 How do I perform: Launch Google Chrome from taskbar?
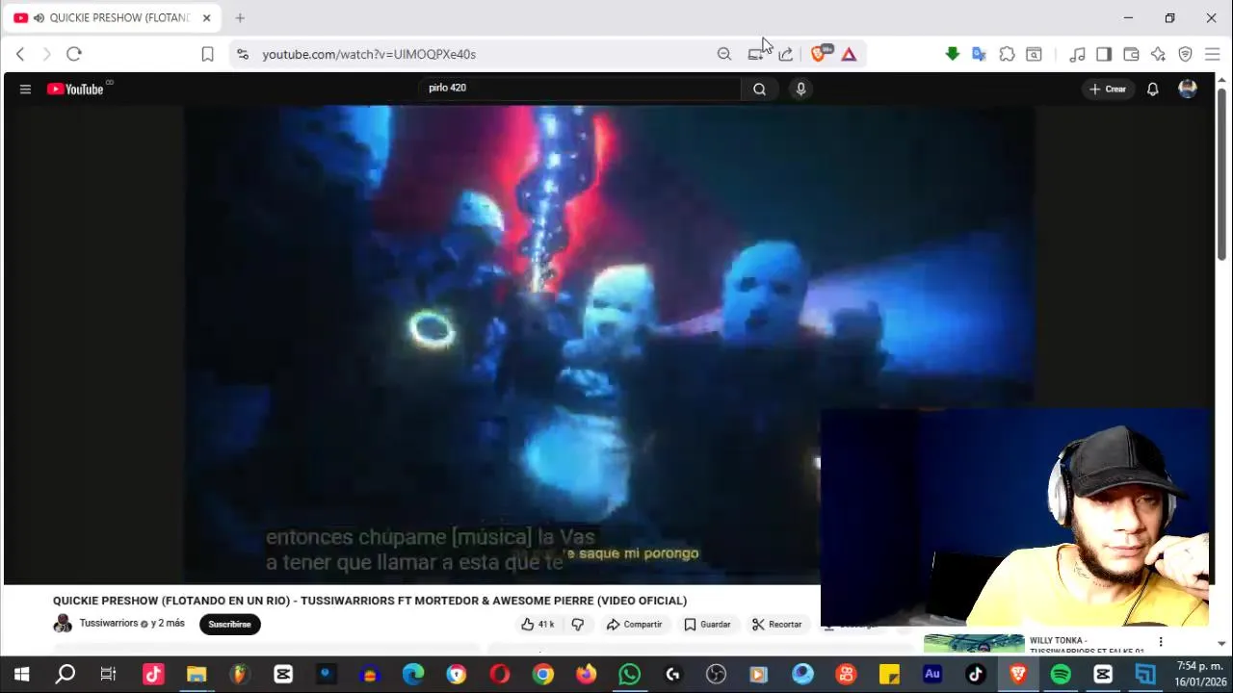(x=543, y=675)
